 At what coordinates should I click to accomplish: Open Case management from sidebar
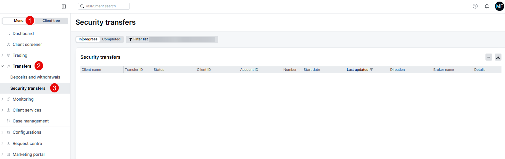[x=30, y=121]
